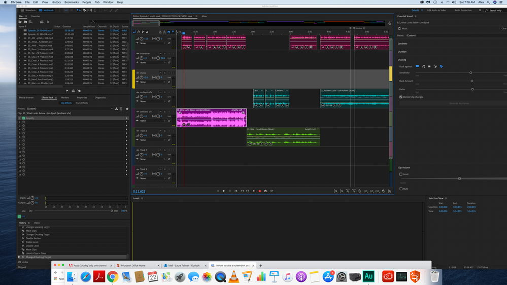Viewport: 507px width, 285px height.
Task: Toggle Monitor clip changes checkbox
Action: click(401, 97)
